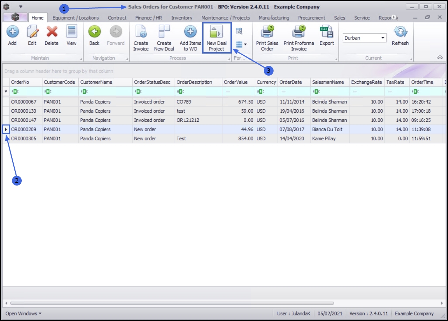Viewport: 448px width, 321px height.
Task: Open the Finance / HR tab
Action: pyautogui.click(x=149, y=18)
